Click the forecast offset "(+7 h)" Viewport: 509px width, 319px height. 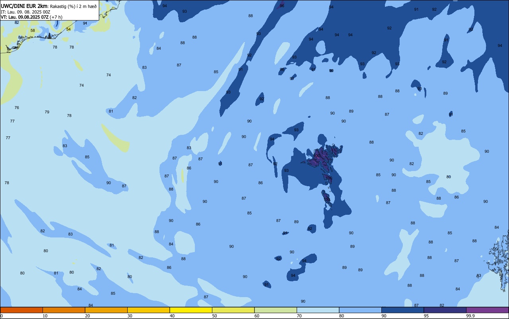(x=56, y=17)
